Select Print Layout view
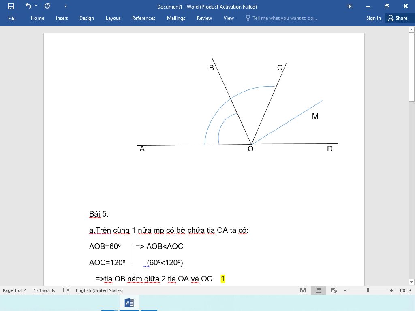This screenshot has width=415, height=311. pos(319,290)
